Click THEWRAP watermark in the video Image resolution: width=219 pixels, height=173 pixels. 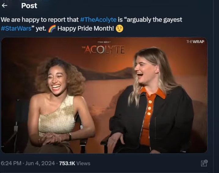pyautogui.click(x=195, y=42)
